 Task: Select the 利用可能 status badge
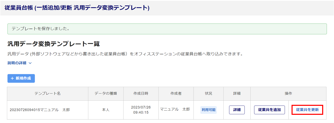tap(209, 110)
